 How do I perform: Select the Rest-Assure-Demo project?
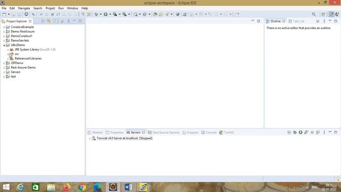[x=23, y=68]
